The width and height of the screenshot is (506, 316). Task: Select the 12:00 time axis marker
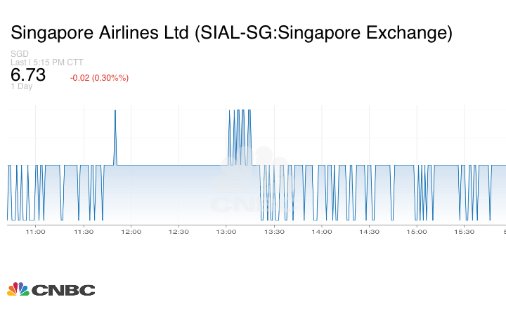click(131, 232)
